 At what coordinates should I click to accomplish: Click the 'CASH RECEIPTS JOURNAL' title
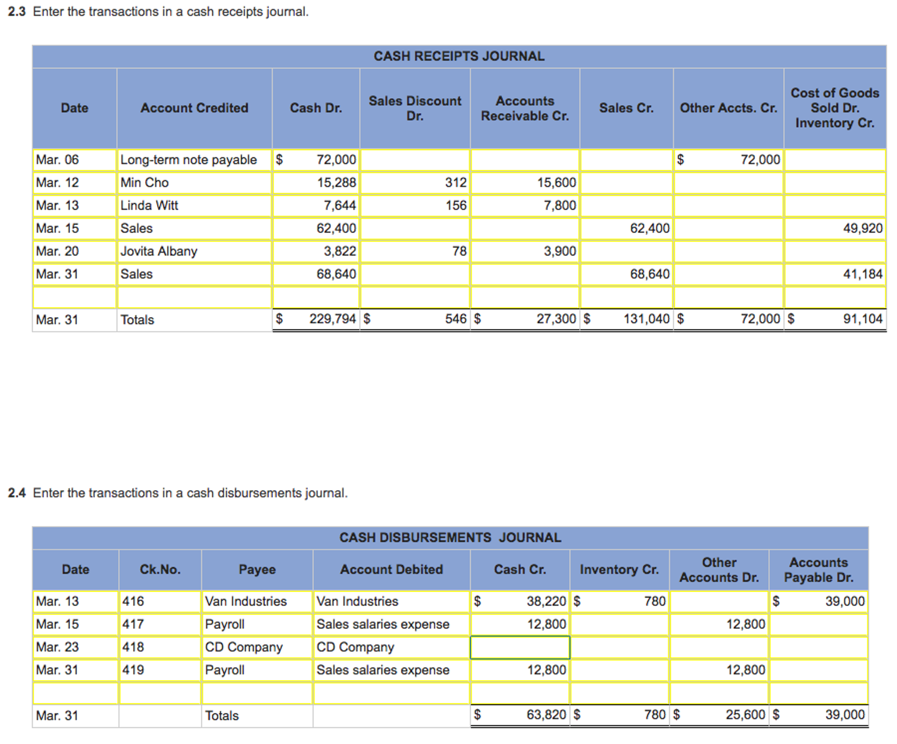pyautogui.click(x=459, y=56)
